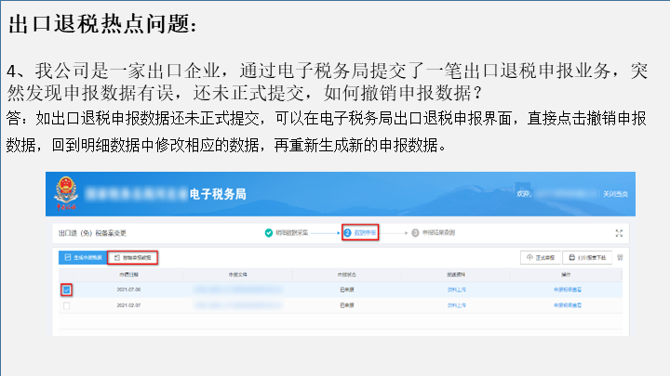Click 关闭当页 in the header
This screenshot has width=670, height=376.
[x=615, y=194]
